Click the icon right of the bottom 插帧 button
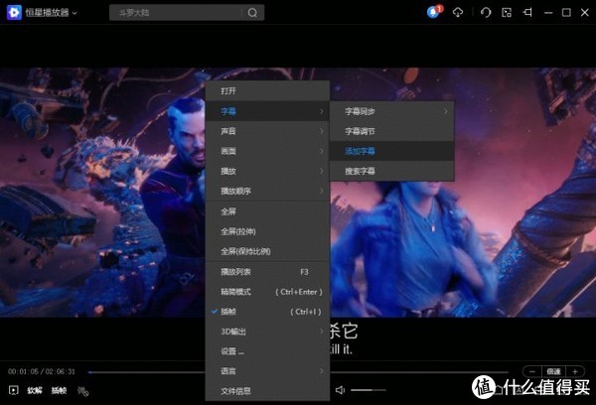This screenshot has height=405, width=596. click(x=82, y=391)
